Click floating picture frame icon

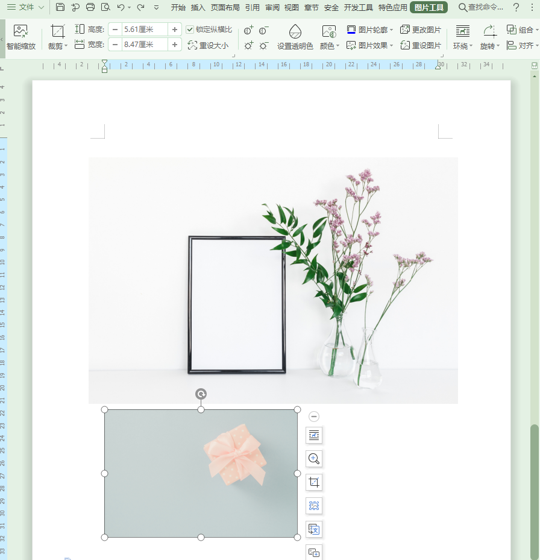(x=314, y=506)
